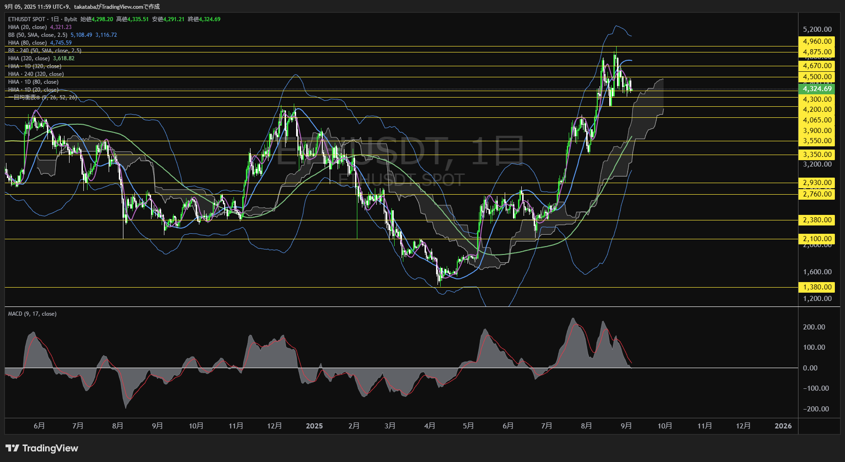Click the 2月 label on the time axis
The image size is (845, 462).
tap(354, 426)
